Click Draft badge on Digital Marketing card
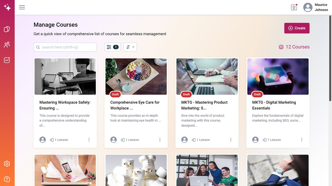Screen dimensions: 332x186 (x=257, y=95)
